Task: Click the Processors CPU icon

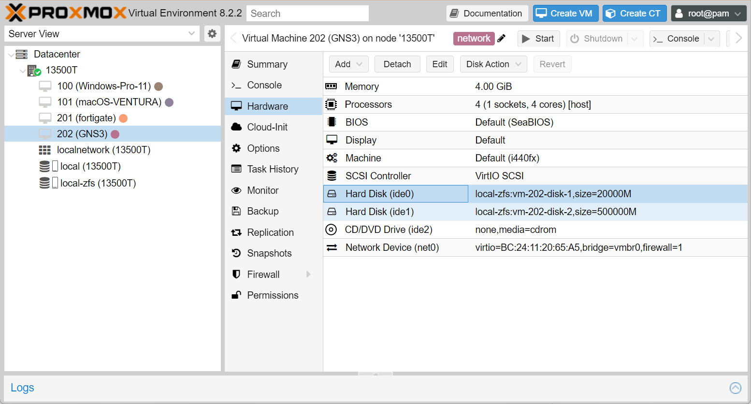Action: [331, 104]
